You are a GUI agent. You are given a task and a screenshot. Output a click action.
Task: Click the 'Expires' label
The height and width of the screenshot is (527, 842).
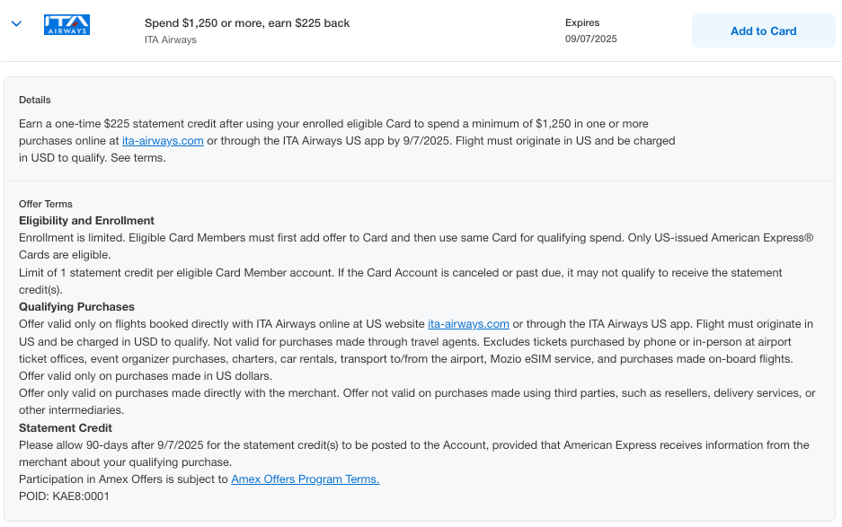pos(582,22)
